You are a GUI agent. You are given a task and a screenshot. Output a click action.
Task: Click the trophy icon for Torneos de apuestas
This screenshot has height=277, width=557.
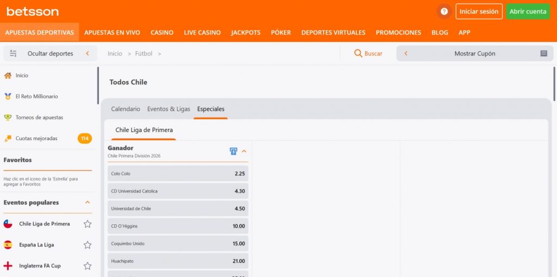(8, 117)
